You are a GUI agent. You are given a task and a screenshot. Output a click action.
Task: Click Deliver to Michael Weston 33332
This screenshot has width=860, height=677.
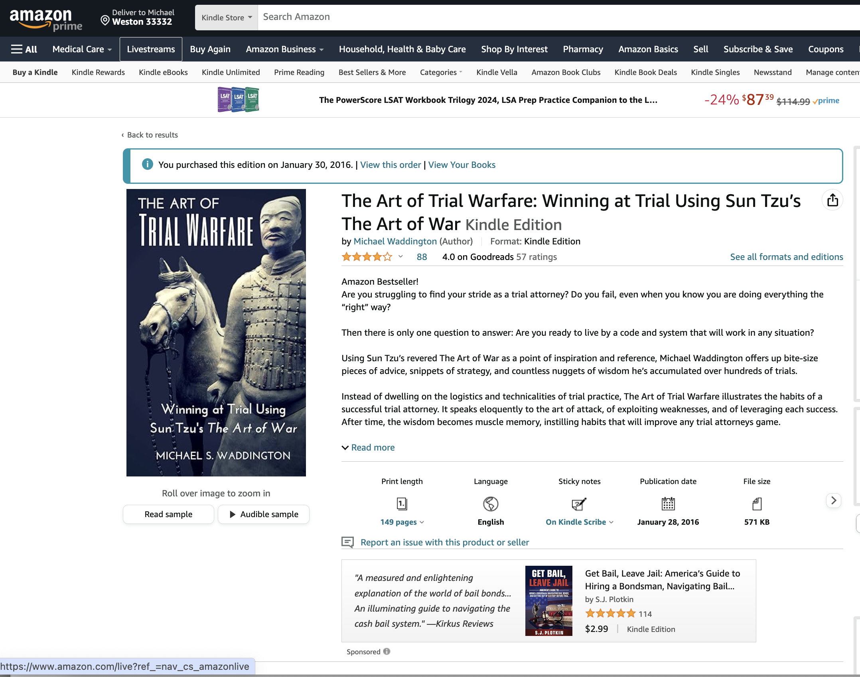click(x=138, y=17)
